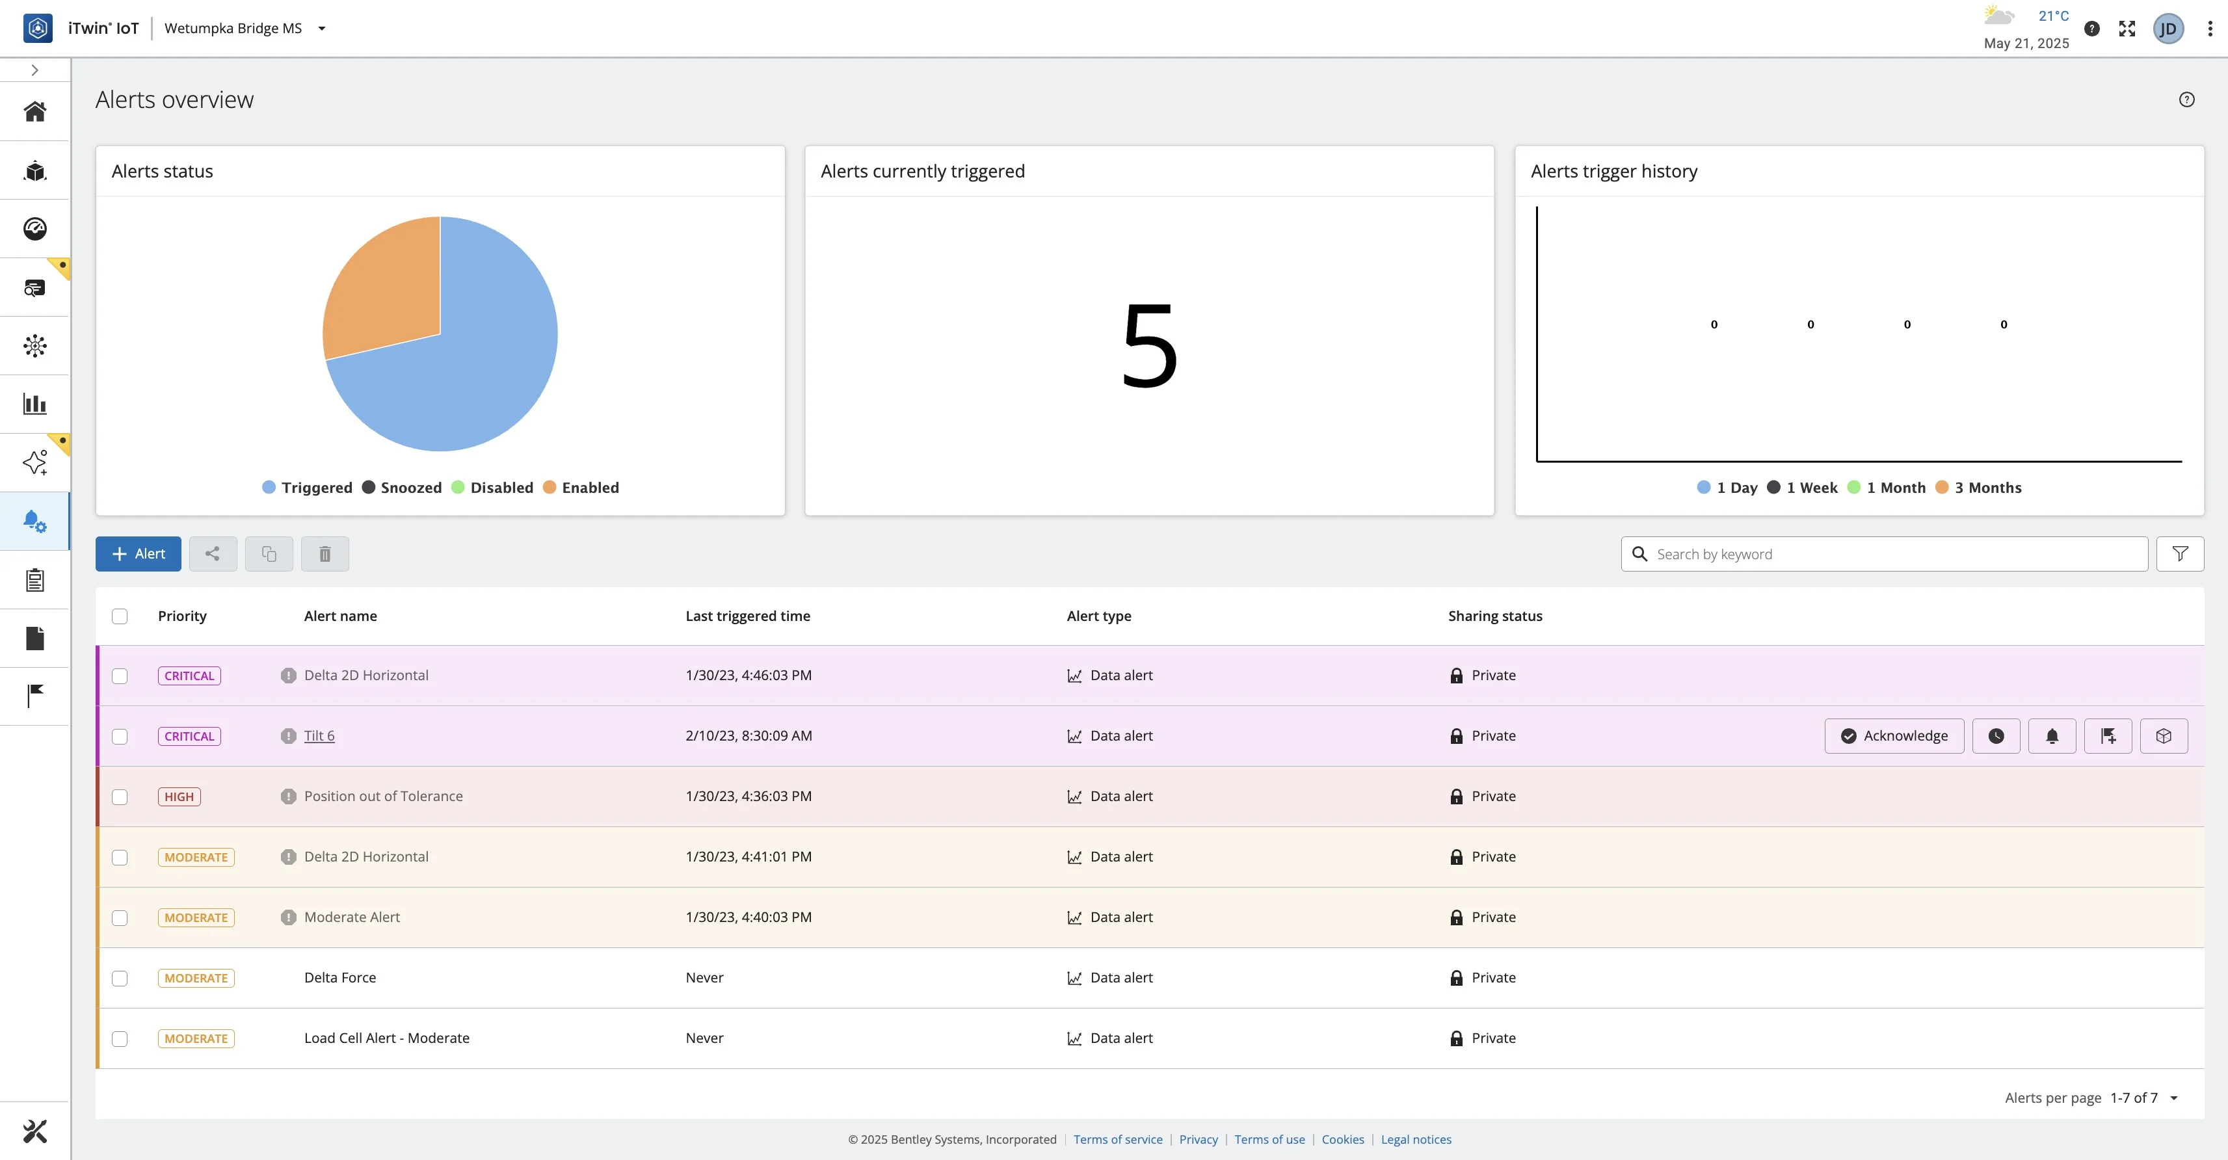Open the tools wrench icon at sidebar bottom
The height and width of the screenshot is (1160, 2228).
click(34, 1131)
